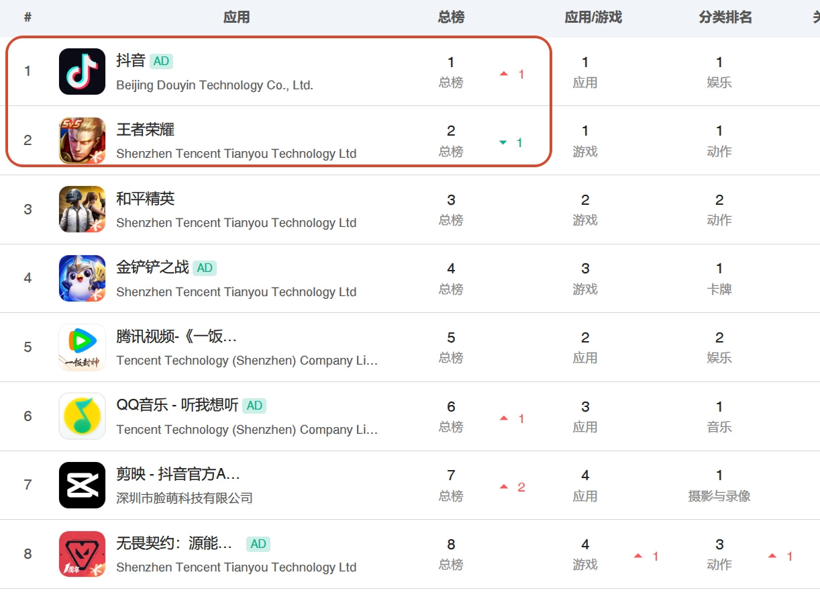Sort by the 应用/游戏 column header
This screenshot has width=820, height=599.
click(593, 17)
